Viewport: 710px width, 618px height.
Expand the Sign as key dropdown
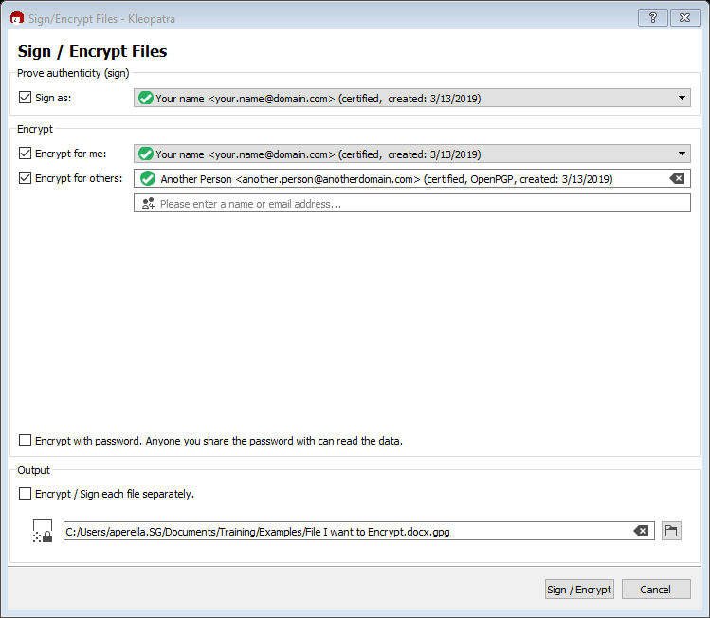[682, 98]
